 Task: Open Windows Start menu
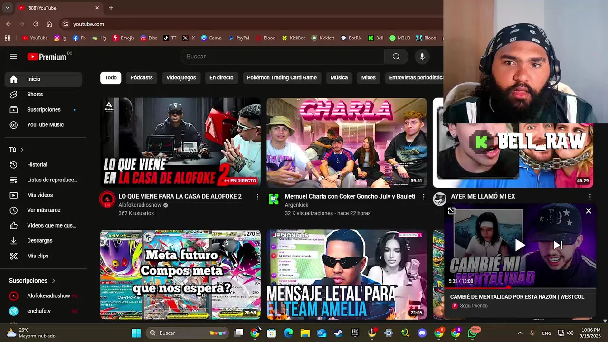[136, 333]
